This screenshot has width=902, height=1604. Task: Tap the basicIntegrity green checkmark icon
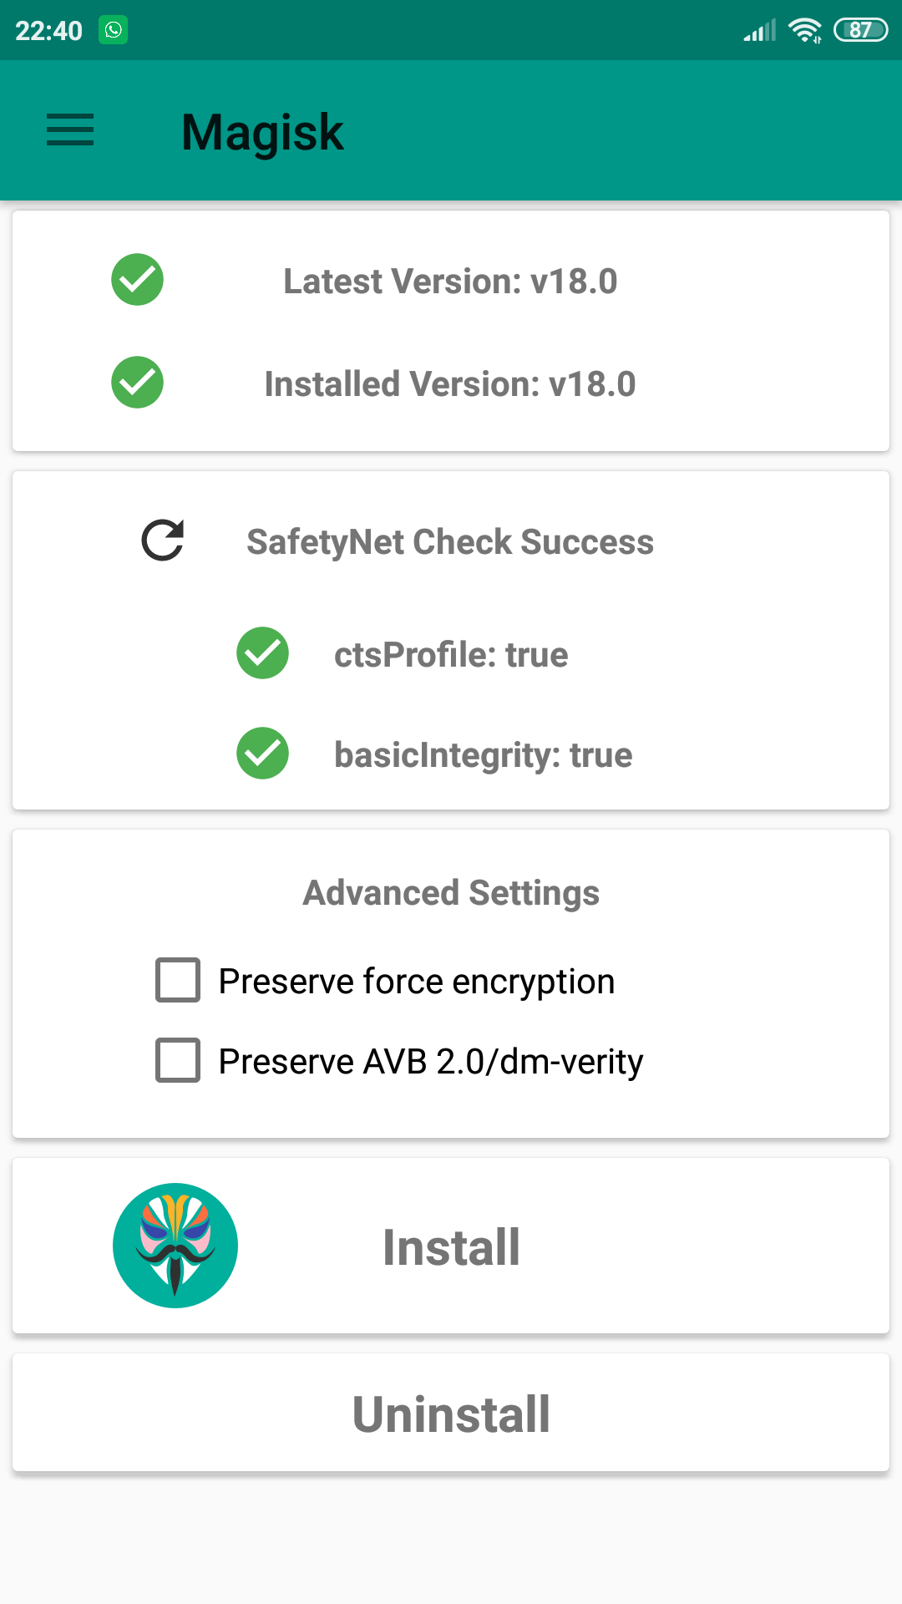pos(262,754)
